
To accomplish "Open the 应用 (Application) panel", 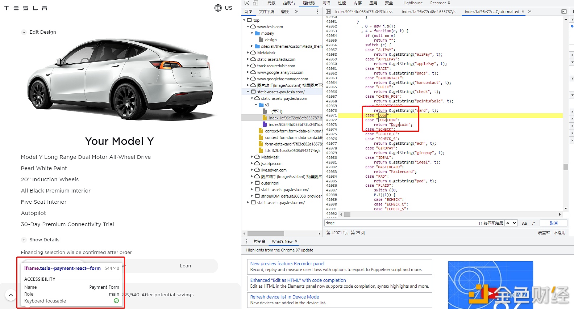I will click(x=373, y=3).
